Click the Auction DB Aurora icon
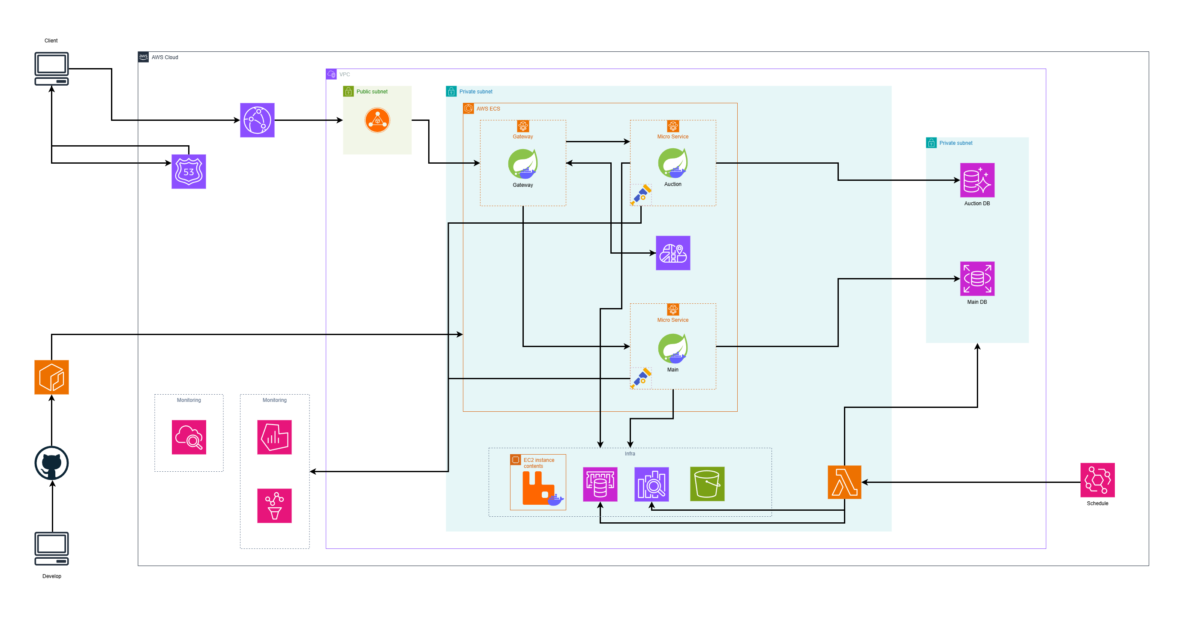Image resolution: width=1183 pixels, height=617 pixels. click(977, 180)
